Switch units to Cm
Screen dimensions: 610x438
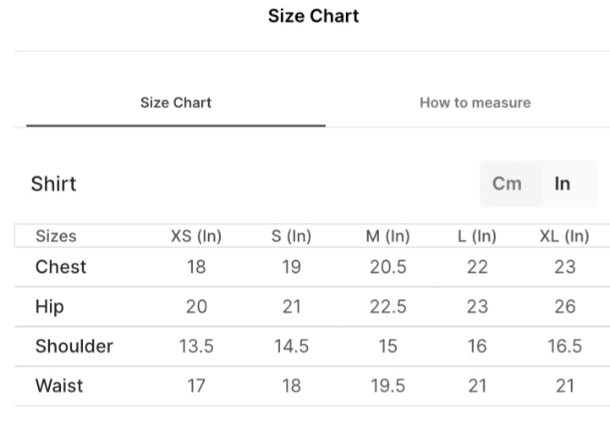pos(507,184)
